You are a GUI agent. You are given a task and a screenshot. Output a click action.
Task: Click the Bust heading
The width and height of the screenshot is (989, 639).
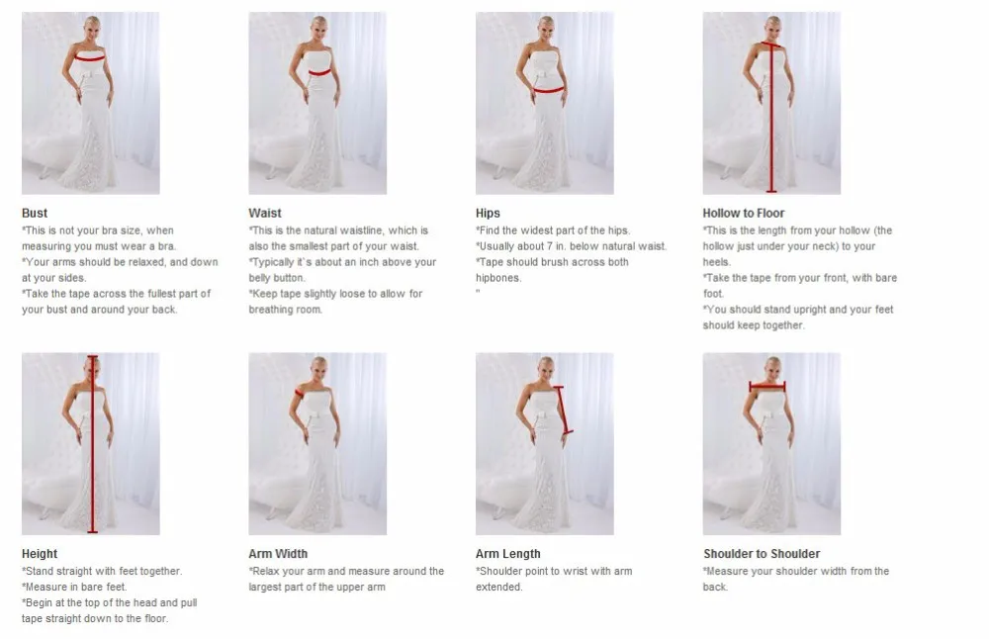click(x=35, y=214)
